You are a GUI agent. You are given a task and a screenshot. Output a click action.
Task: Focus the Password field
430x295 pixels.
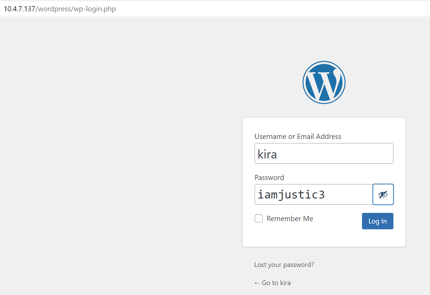pos(314,194)
